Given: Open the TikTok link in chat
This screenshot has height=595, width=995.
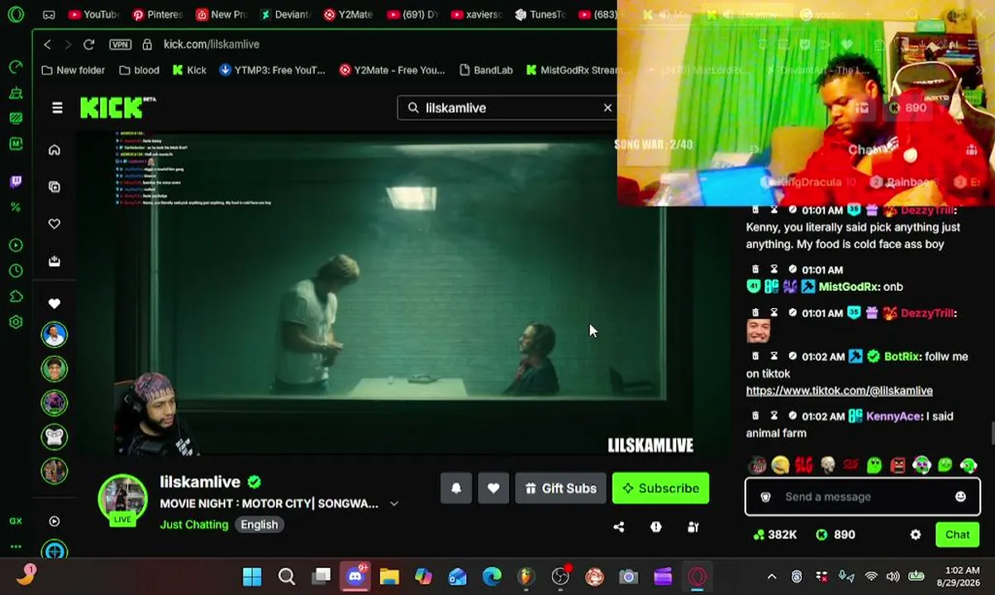Looking at the screenshot, I should [x=839, y=391].
